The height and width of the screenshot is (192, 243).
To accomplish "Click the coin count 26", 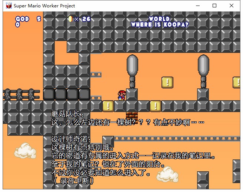I will 86,19.
